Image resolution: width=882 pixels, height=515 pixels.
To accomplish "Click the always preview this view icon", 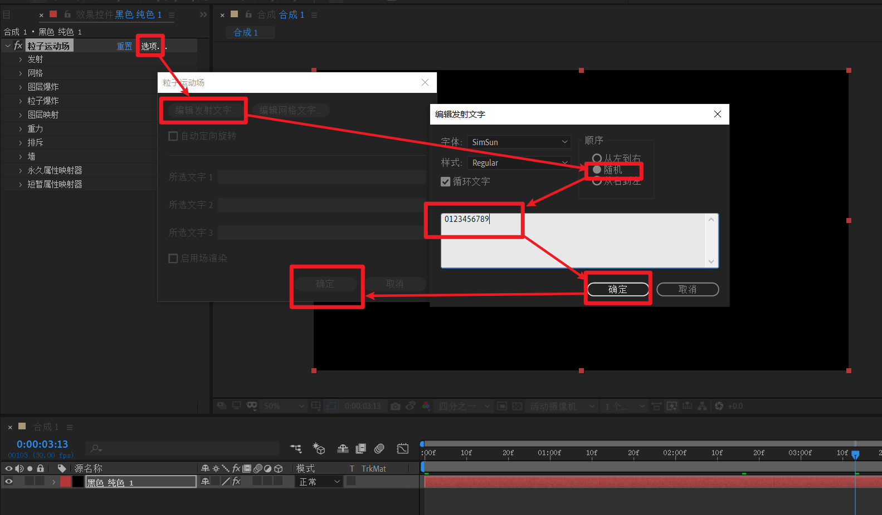I will coord(222,407).
